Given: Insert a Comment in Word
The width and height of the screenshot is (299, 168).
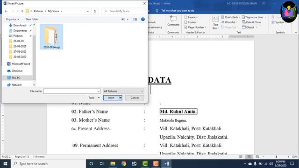Looking at the screenshot, I should [173, 21].
